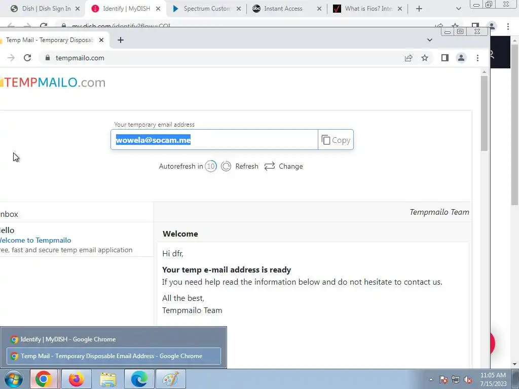
Task: Open new tab in Temp Mail window
Action: (x=121, y=40)
